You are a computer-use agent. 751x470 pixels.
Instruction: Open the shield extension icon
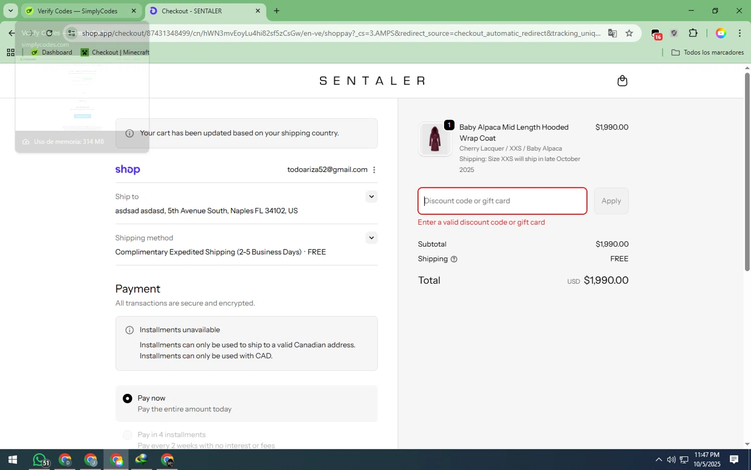pyautogui.click(x=674, y=33)
